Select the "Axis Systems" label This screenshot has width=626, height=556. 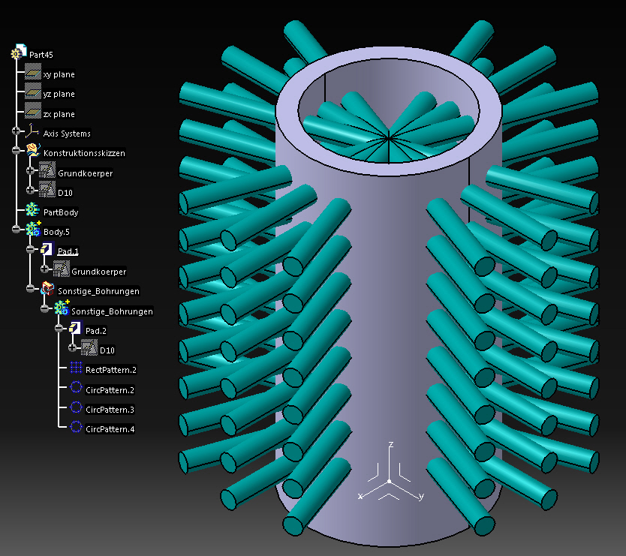(67, 134)
